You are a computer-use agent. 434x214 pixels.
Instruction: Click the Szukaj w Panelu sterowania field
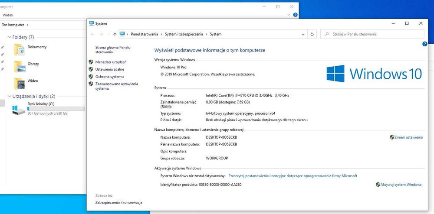click(372, 34)
